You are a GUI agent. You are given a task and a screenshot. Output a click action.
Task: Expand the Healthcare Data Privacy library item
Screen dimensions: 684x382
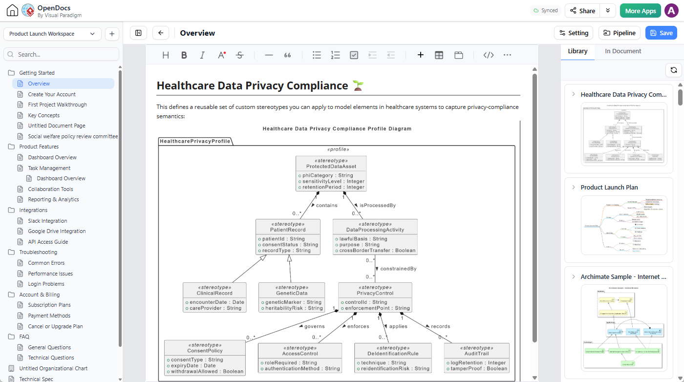(x=574, y=94)
